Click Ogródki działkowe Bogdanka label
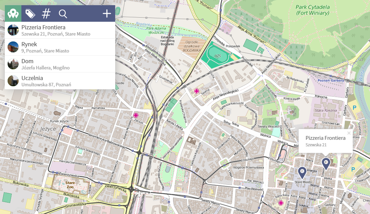Viewport: 370px width, 214px height. coord(192,46)
